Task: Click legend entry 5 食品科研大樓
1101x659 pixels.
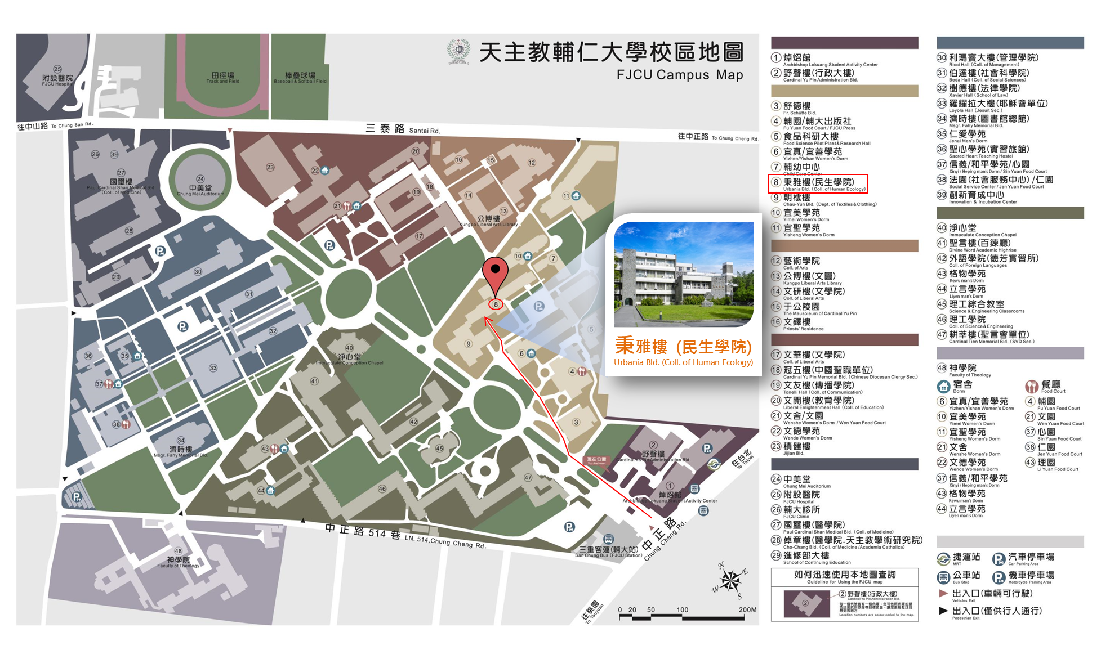Action: (821, 138)
